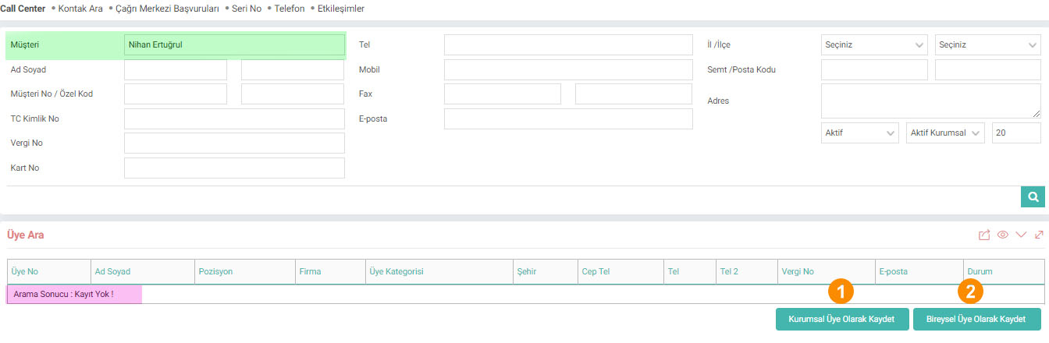Open the Aktif Kurumsal dropdown
Screen dimensions: 1049x343
click(945, 133)
